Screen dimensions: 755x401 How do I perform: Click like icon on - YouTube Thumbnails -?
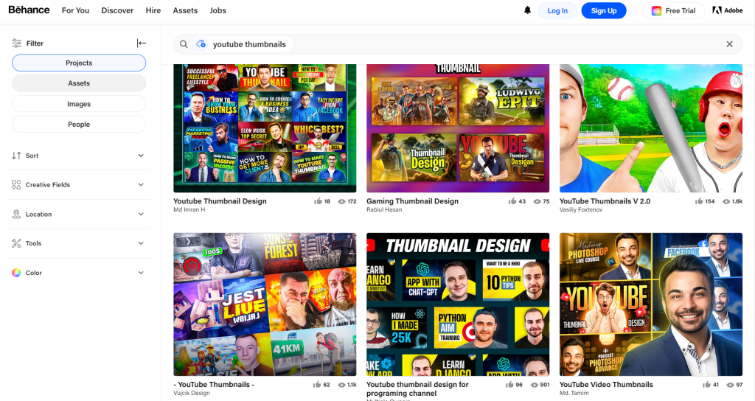[x=317, y=385]
